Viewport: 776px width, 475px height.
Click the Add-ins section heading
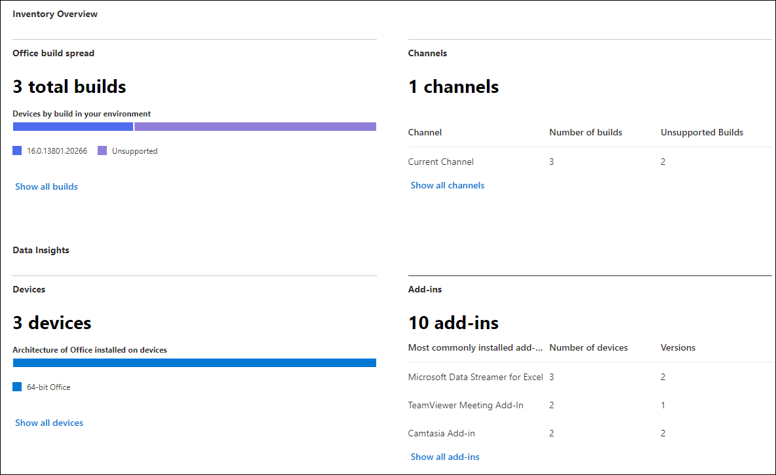(x=425, y=289)
